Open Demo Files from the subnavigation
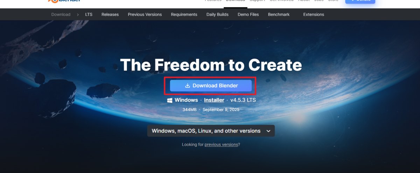Screen dimensions: 420x173 (248, 14)
